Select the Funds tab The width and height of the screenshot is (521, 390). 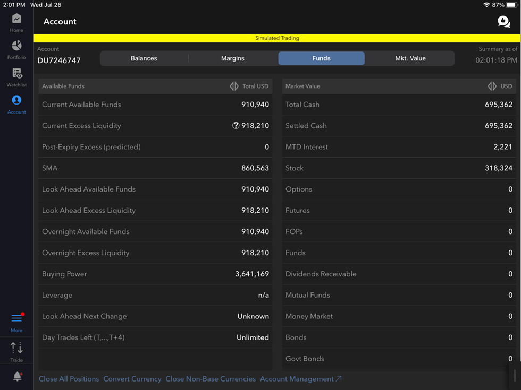321,58
